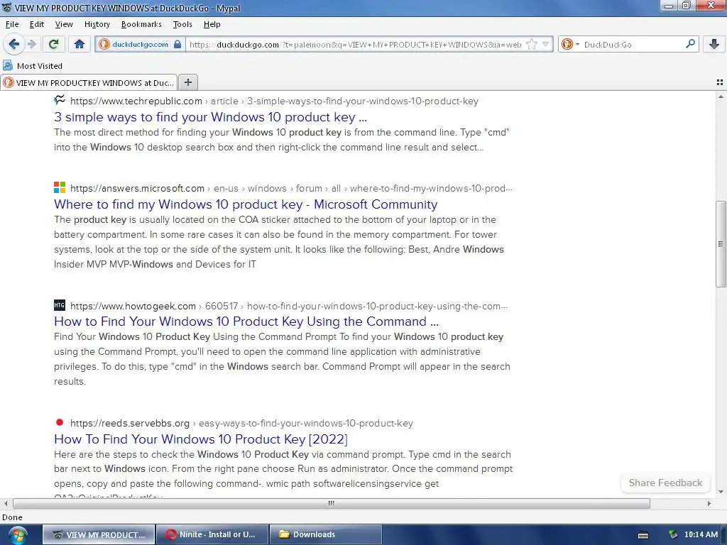The width and height of the screenshot is (727, 545).
Task: Click the Share Feedback button
Action: point(665,483)
